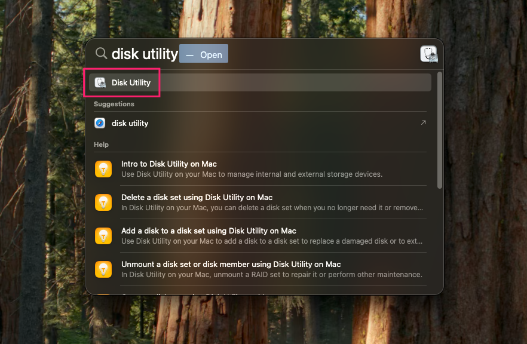Open Unmount a disk set or disk member article
The height and width of the screenshot is (344, 527).
260,269
